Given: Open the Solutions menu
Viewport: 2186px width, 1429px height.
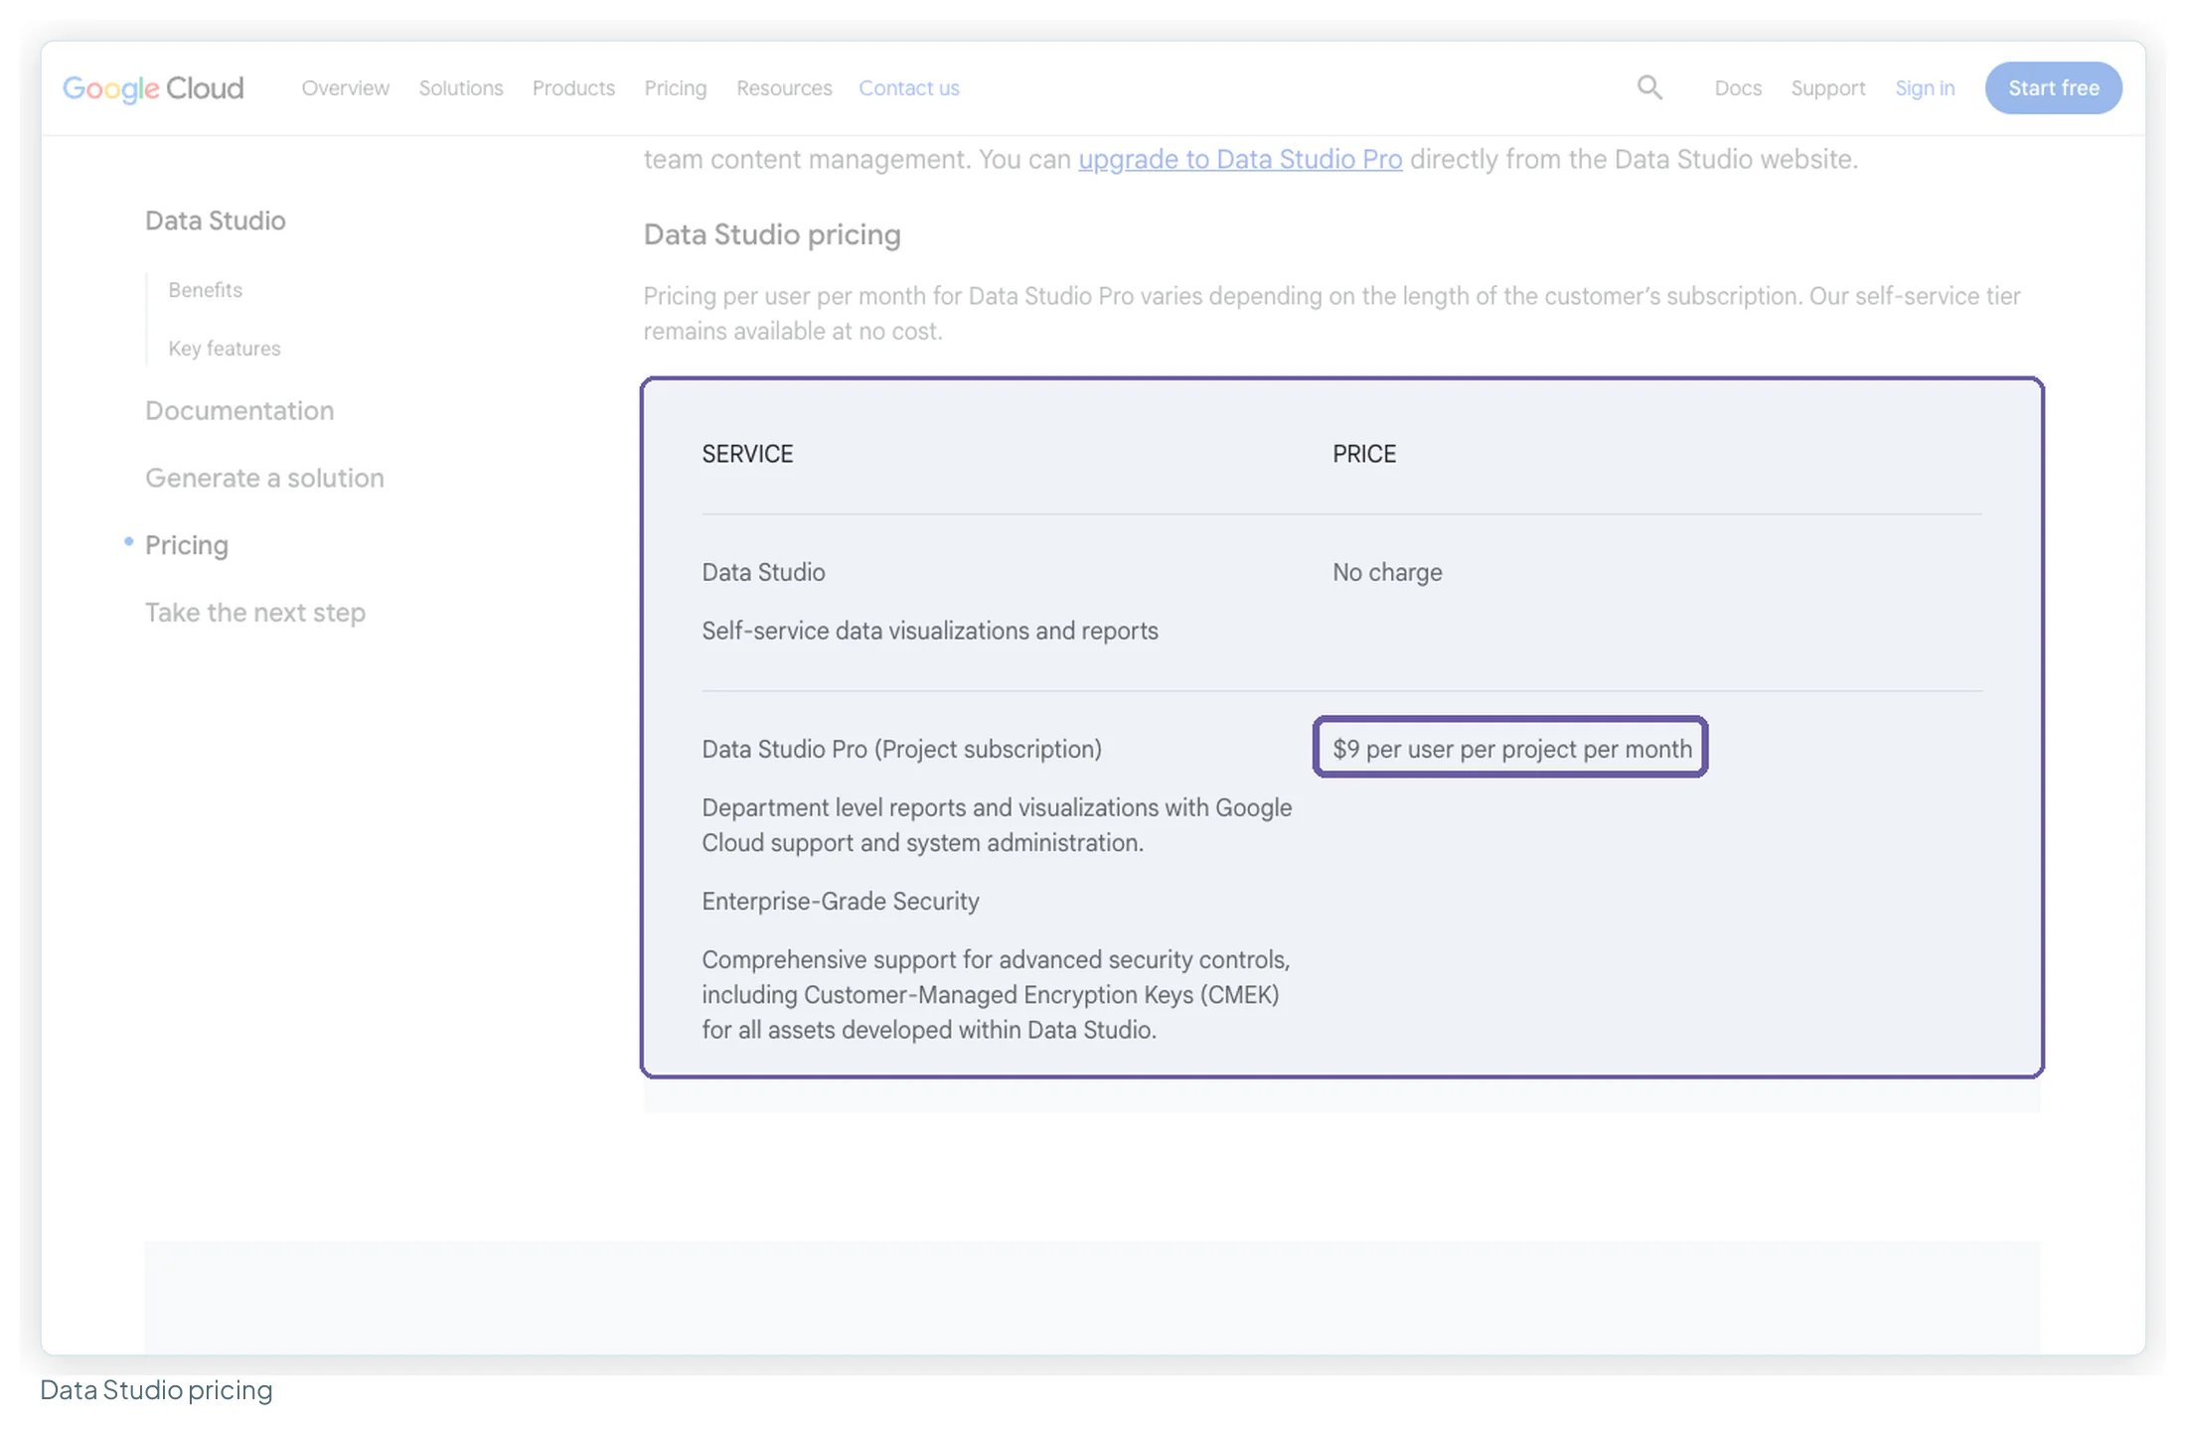Looking at the screenshot, I should pyautogui.click(x=461, y=88).
